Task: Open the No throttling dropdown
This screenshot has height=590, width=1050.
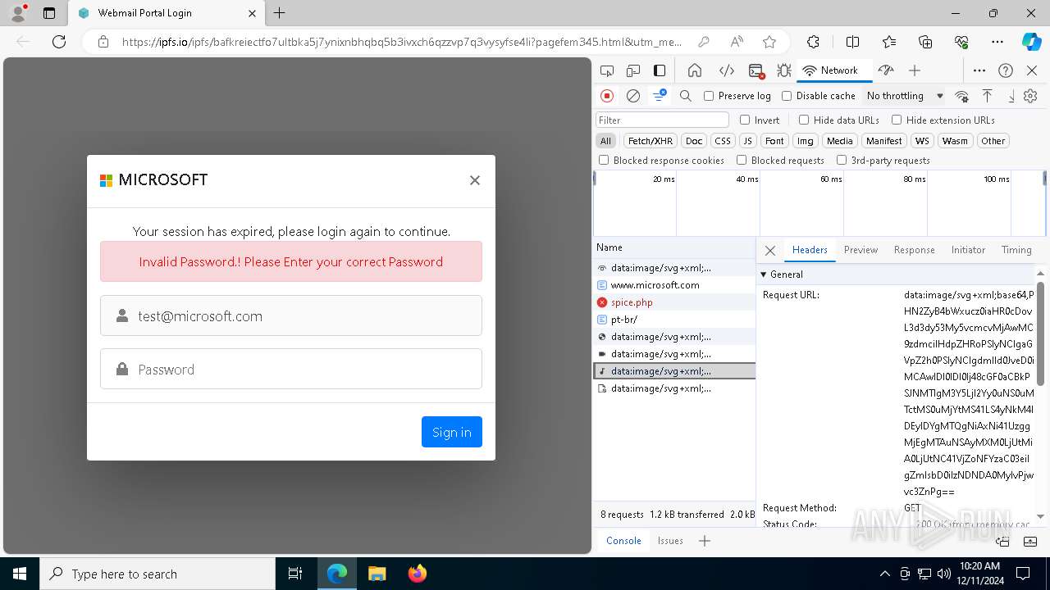Action: (905, 96)
